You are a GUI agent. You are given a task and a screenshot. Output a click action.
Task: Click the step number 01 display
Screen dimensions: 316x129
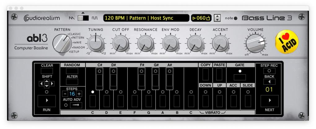269,89
